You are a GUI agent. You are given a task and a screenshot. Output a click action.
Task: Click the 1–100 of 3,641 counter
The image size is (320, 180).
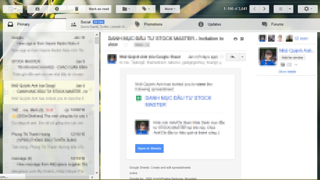(x=235, y=9)
